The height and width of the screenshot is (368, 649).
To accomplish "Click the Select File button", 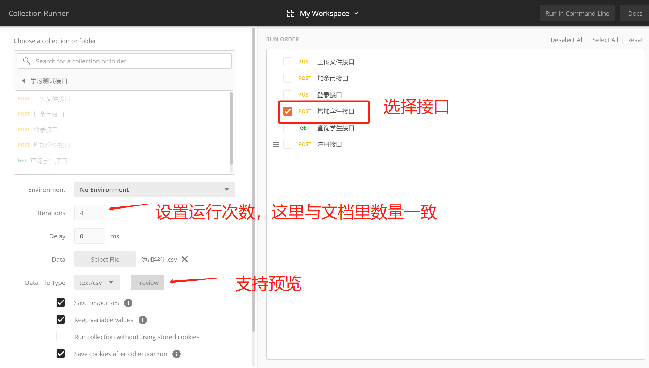I will click(x=105, y=259).
